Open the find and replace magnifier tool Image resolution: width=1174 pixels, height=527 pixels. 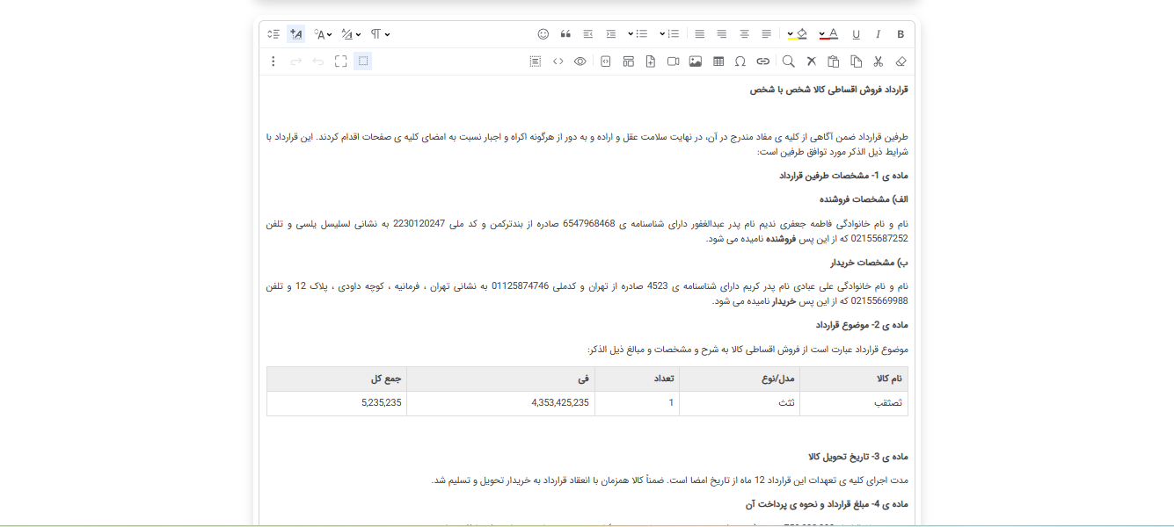pyautogui.click(x=788, y=61)
